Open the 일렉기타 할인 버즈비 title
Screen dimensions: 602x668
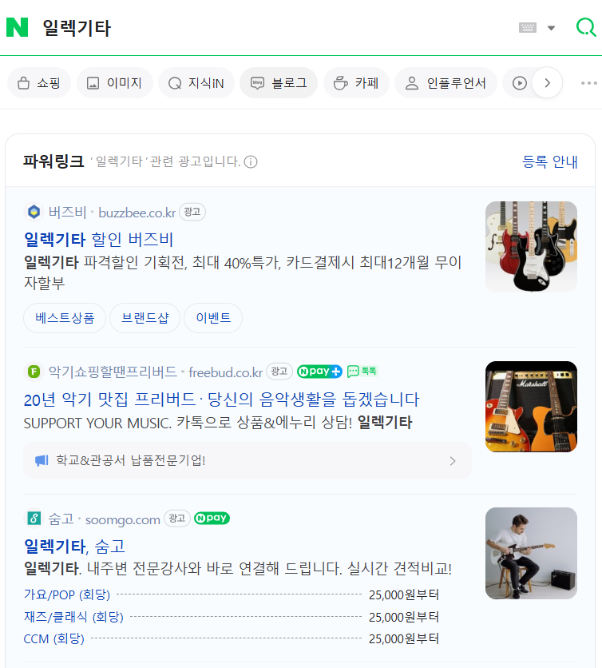(x=98, y=239)
